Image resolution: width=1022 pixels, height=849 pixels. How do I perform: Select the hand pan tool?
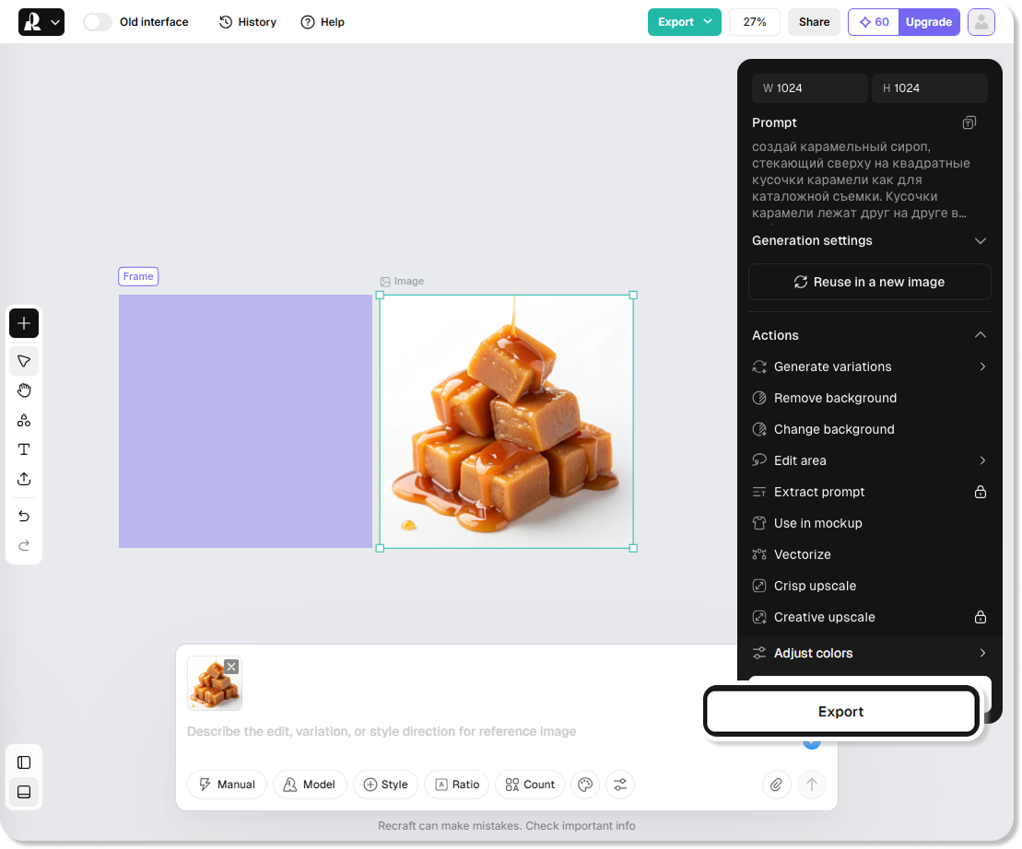24,390
